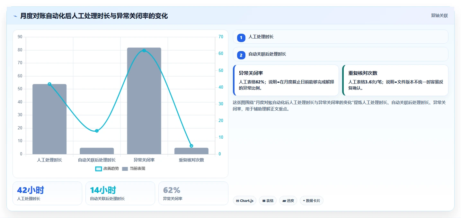Toggle the 当前表现 legend swatch
461x218 pixels.
pyautogui.click(x=125, y=169)
